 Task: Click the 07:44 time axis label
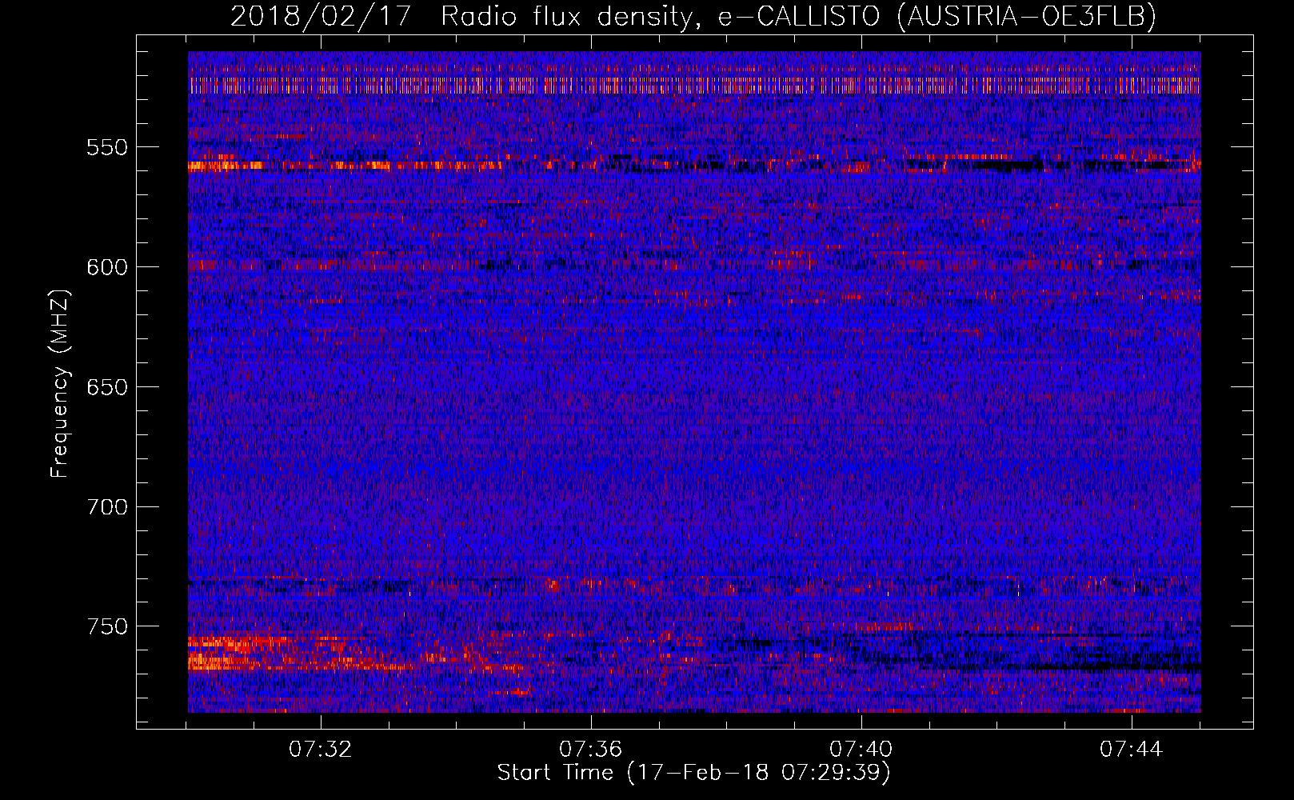point(1132,750)
